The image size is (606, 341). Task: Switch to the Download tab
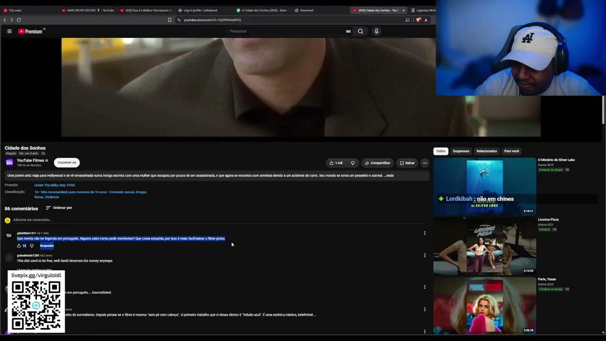pos(321,10)
